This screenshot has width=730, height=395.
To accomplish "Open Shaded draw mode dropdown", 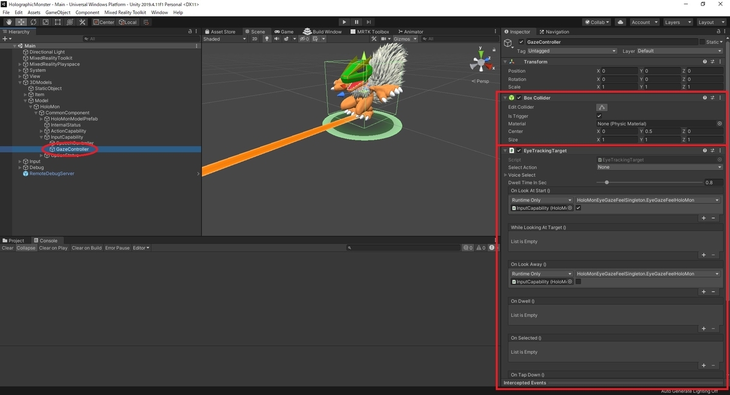I will pyautogui.click(x=224, y=39).
